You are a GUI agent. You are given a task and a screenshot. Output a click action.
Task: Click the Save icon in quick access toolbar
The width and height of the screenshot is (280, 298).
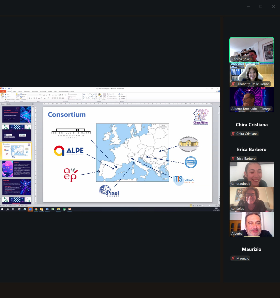[x=3, y=89]
